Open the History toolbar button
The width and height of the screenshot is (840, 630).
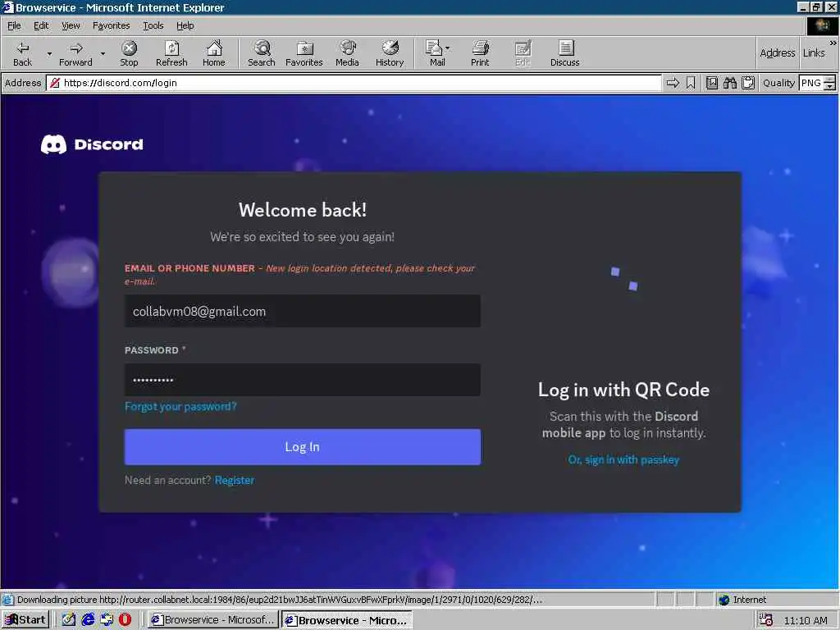[390, 53]
